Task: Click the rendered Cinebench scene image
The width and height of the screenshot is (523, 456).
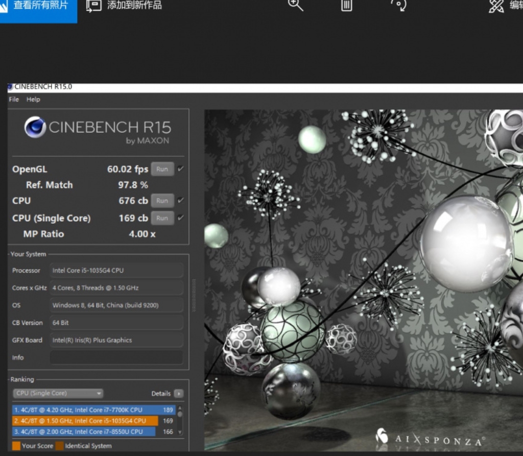Action: pyautogui.click(x=364, y=280)
